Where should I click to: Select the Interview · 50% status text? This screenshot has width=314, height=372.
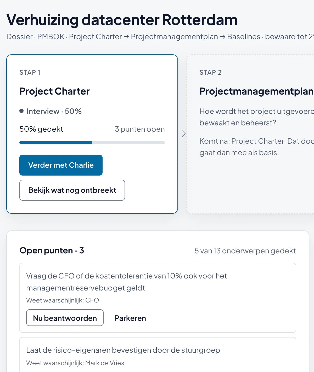tap(54, 111)
